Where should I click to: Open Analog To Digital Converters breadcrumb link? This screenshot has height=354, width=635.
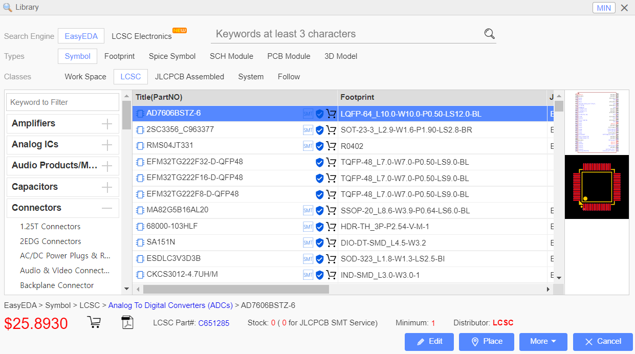click(170, 305)
